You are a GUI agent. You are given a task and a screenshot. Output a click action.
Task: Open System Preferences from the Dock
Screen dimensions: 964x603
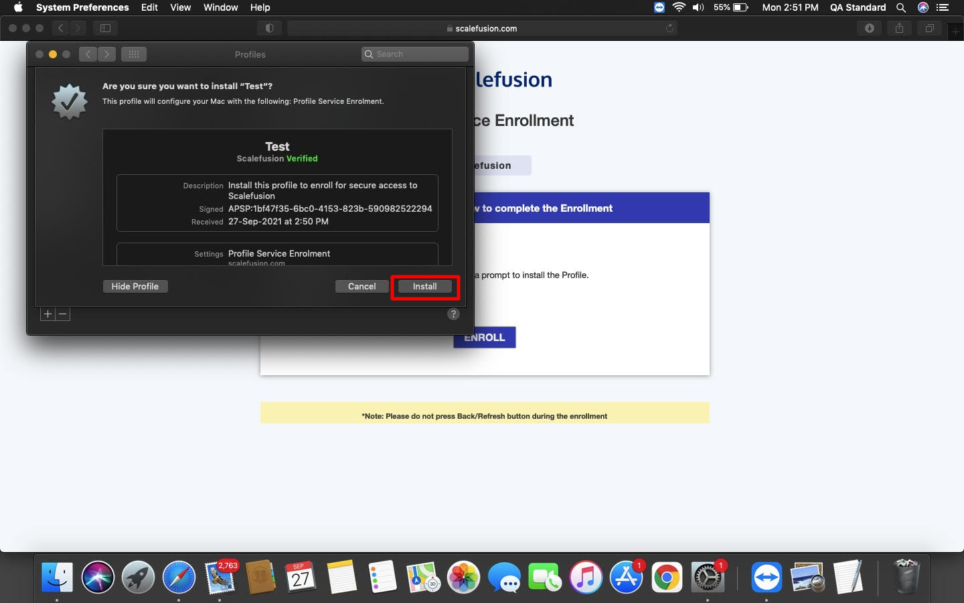(708, 577)
